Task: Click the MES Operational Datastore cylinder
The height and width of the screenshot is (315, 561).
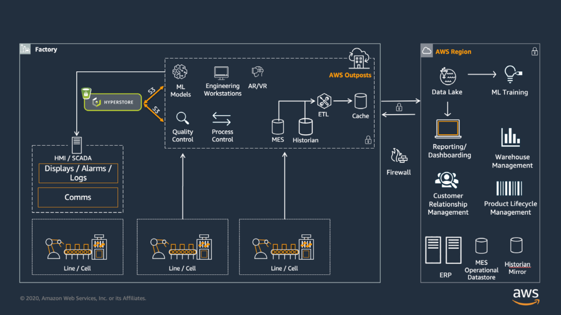Action: [x=481, y=247]
